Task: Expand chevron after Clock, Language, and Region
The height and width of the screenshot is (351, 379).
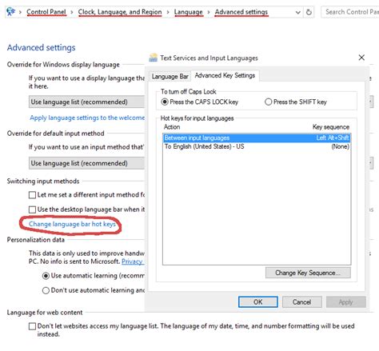Action: [x=168, y=12]
